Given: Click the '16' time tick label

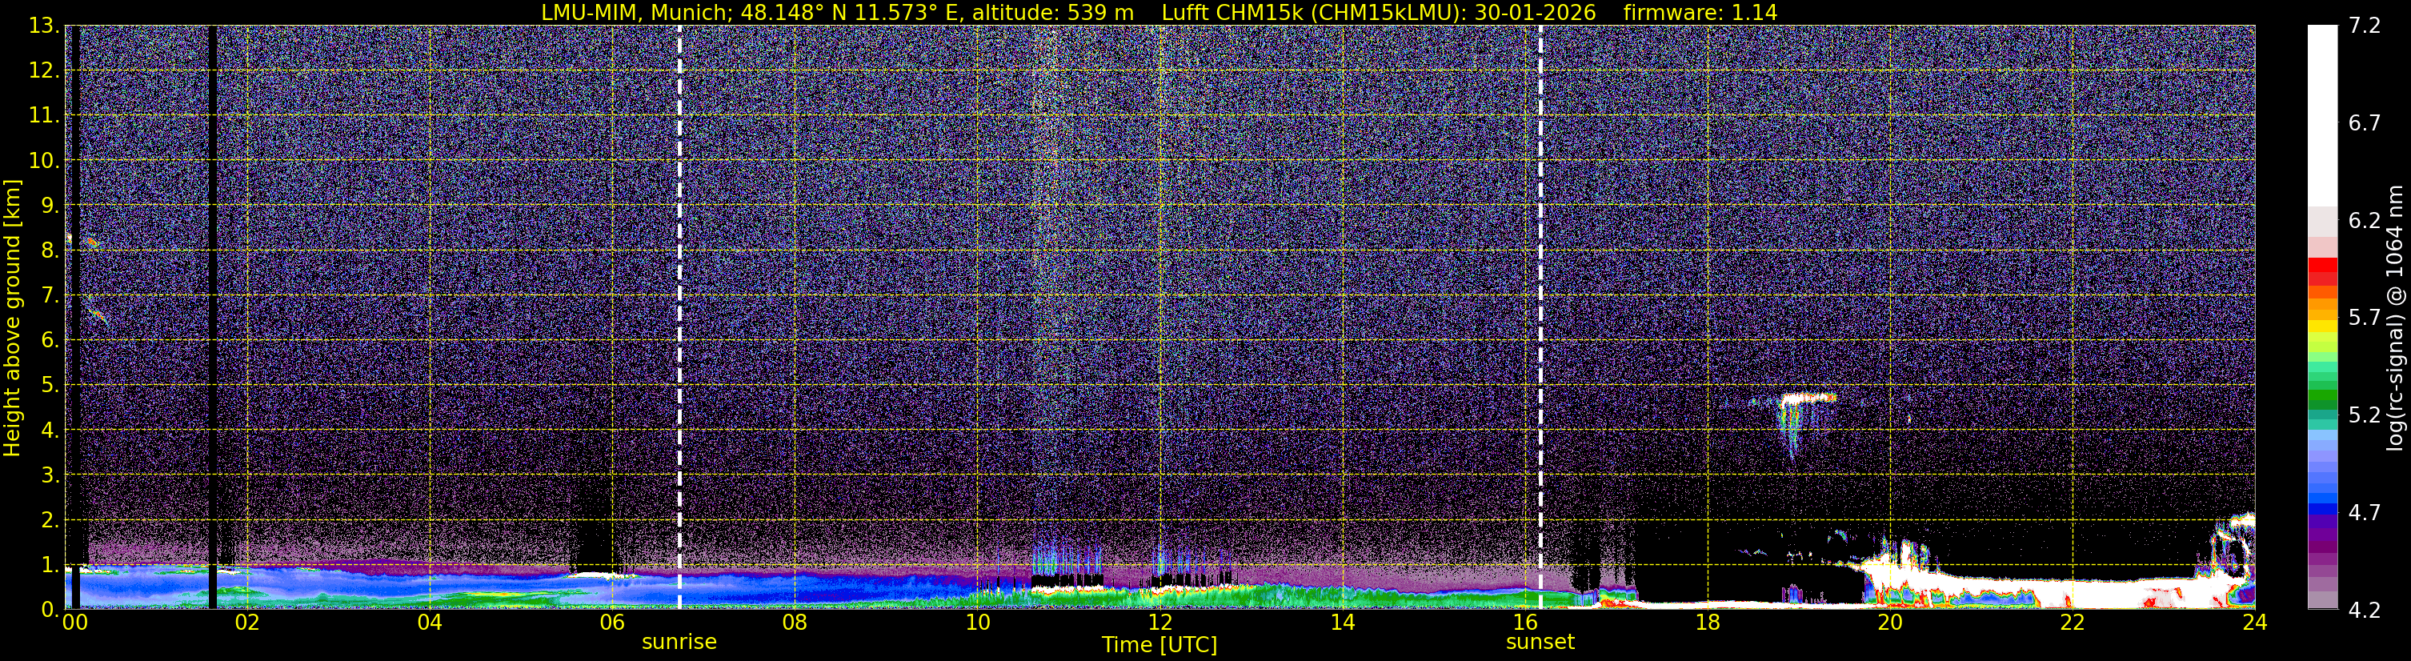Looking at the screenshot, I should (x=1524, y=623).
